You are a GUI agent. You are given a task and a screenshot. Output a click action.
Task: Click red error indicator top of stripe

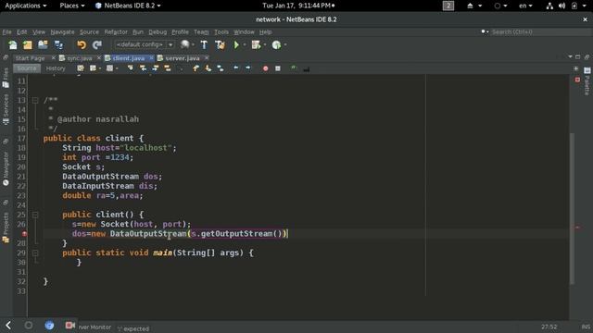(577, 80)
